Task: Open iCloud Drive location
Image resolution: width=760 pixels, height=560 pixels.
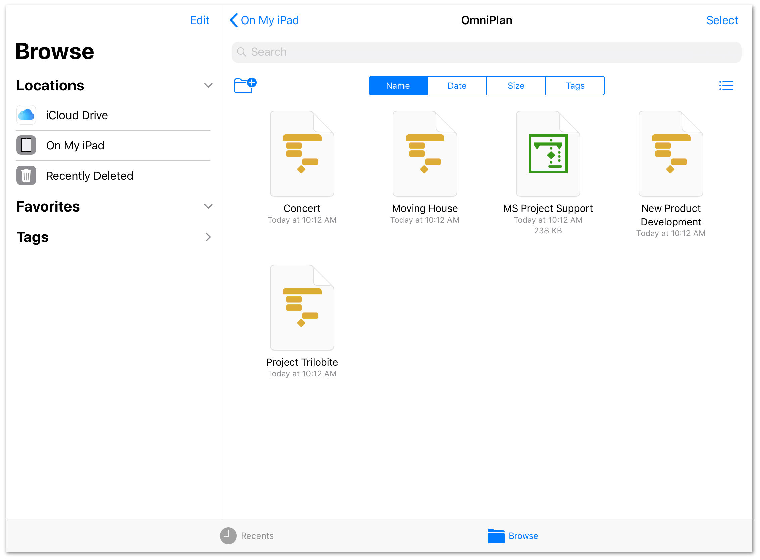Action: pos(113,115)
